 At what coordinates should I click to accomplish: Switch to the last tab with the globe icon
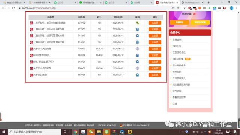pyautogui.click(x=192, y=3)
